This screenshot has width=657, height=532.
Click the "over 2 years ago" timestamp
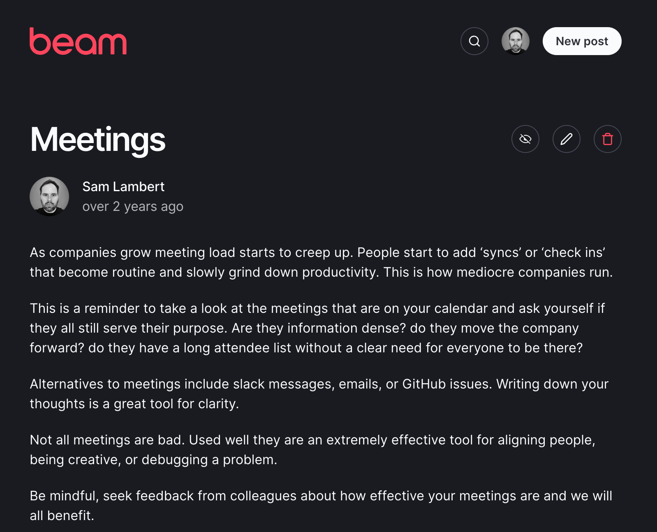[133, 206]
